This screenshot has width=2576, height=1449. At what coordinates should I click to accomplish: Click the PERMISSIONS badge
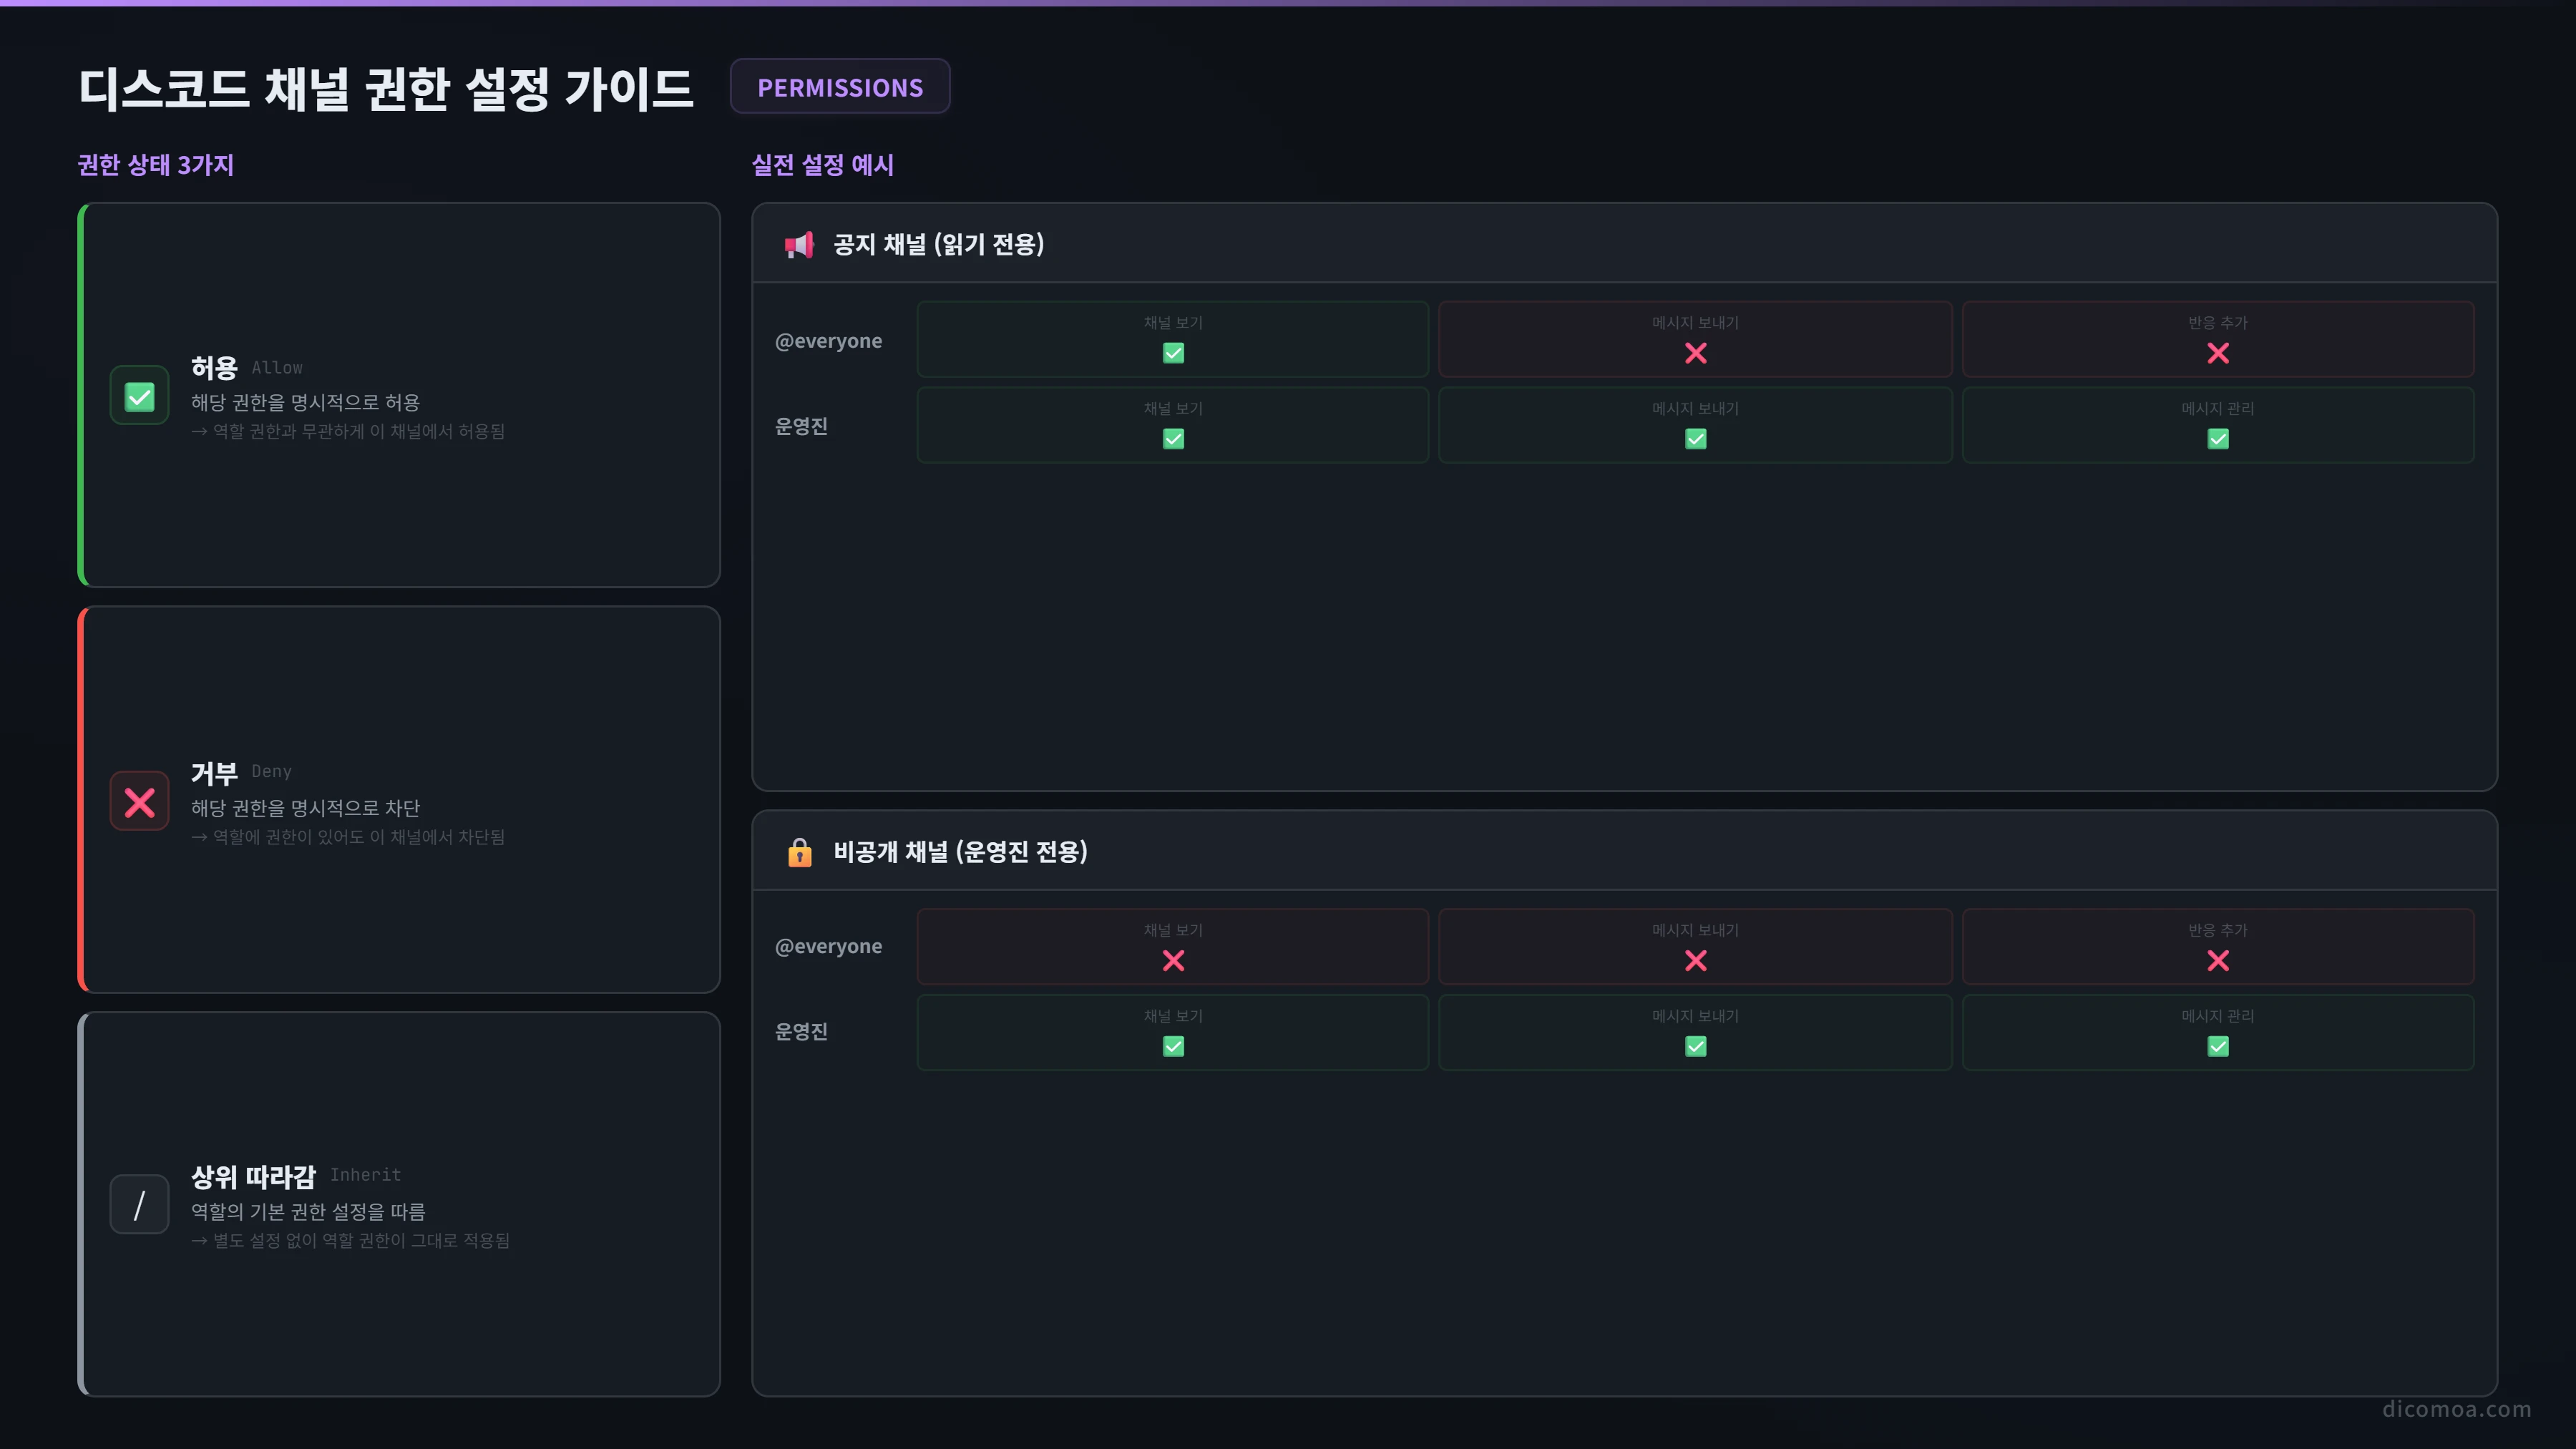click(840, 87)
